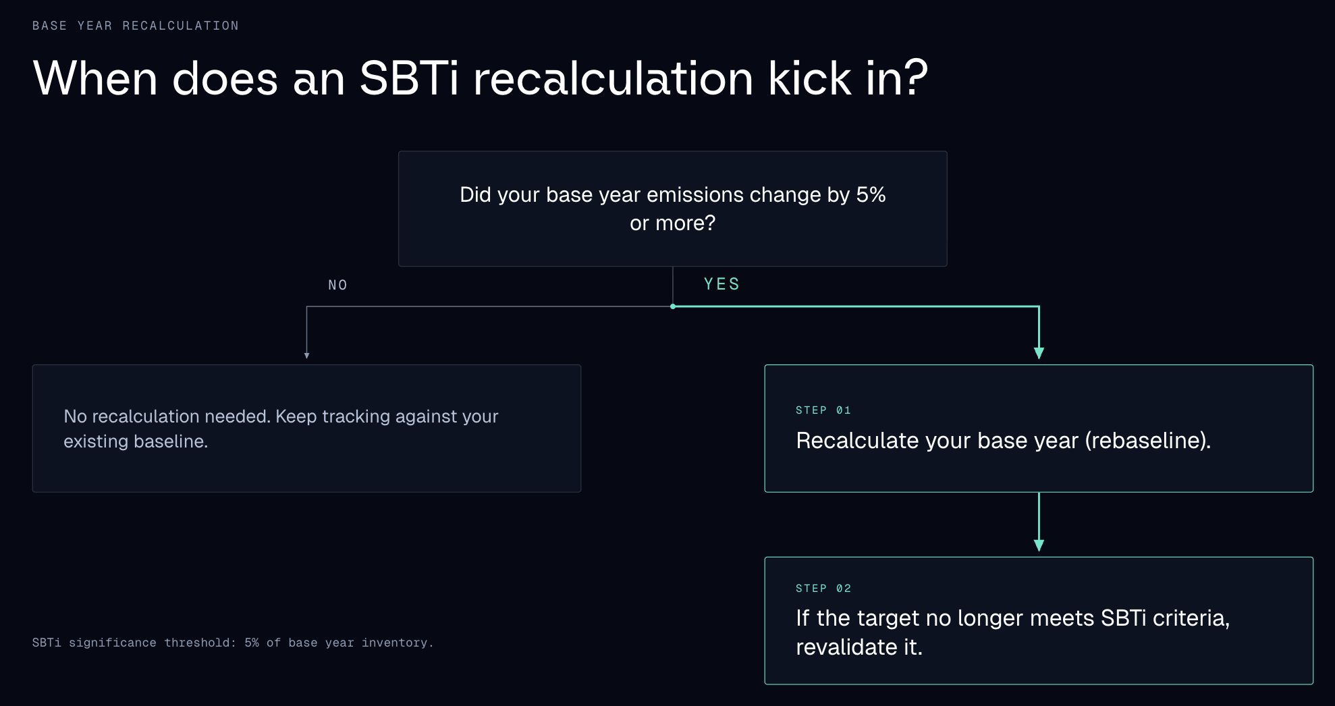Select the 'No recalculation needed' outcome box
The width and height of the screenshot is (1335, 706).
(x=306, y=429)
